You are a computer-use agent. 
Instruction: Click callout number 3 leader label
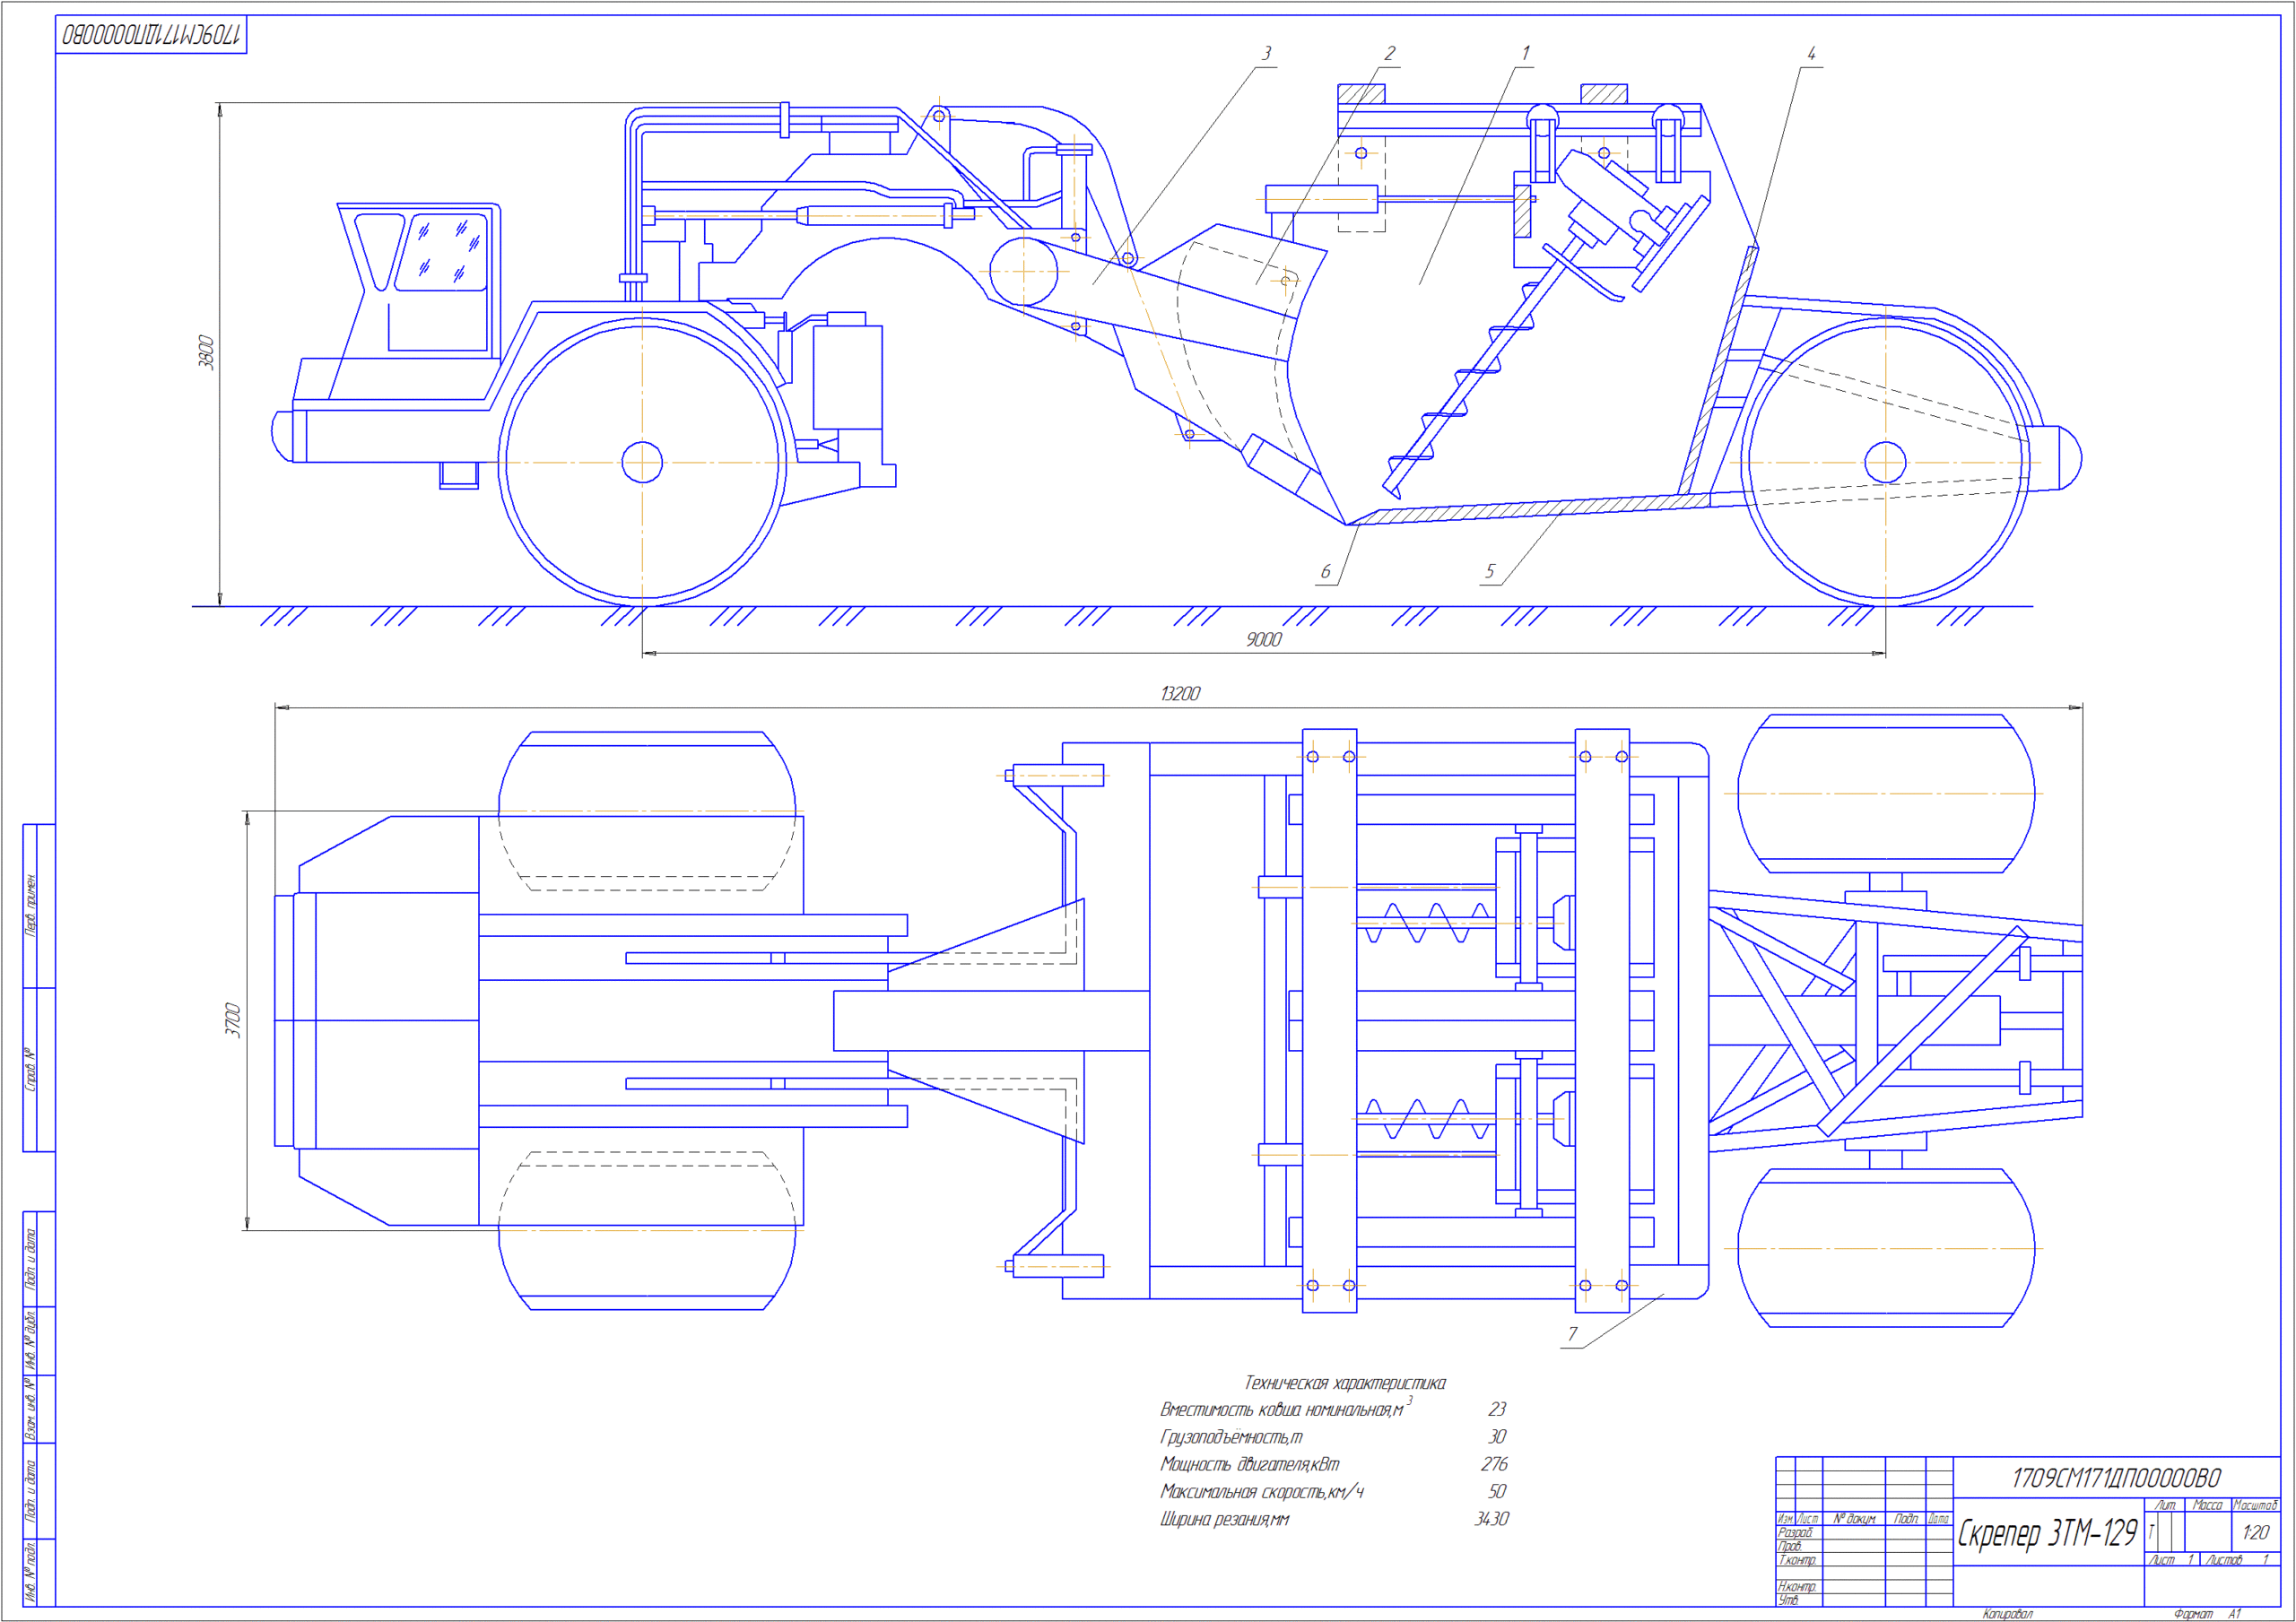(x=1266, y=53)
